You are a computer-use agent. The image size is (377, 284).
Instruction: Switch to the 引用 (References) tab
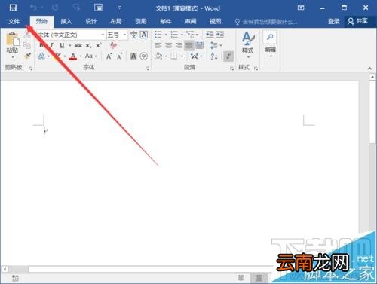pos(140,21)
